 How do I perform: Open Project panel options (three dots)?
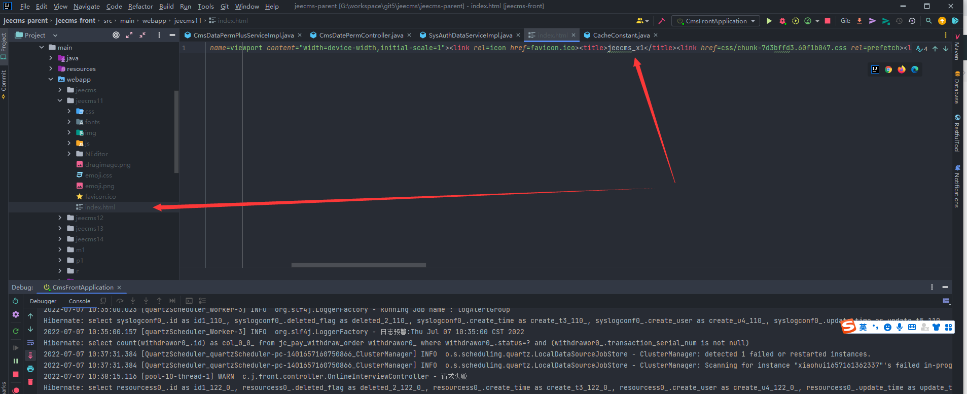coord(159,35)
